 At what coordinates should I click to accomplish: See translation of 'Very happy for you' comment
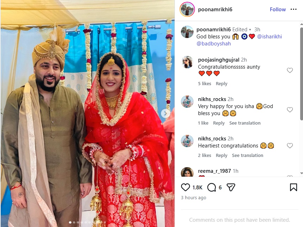245,123
